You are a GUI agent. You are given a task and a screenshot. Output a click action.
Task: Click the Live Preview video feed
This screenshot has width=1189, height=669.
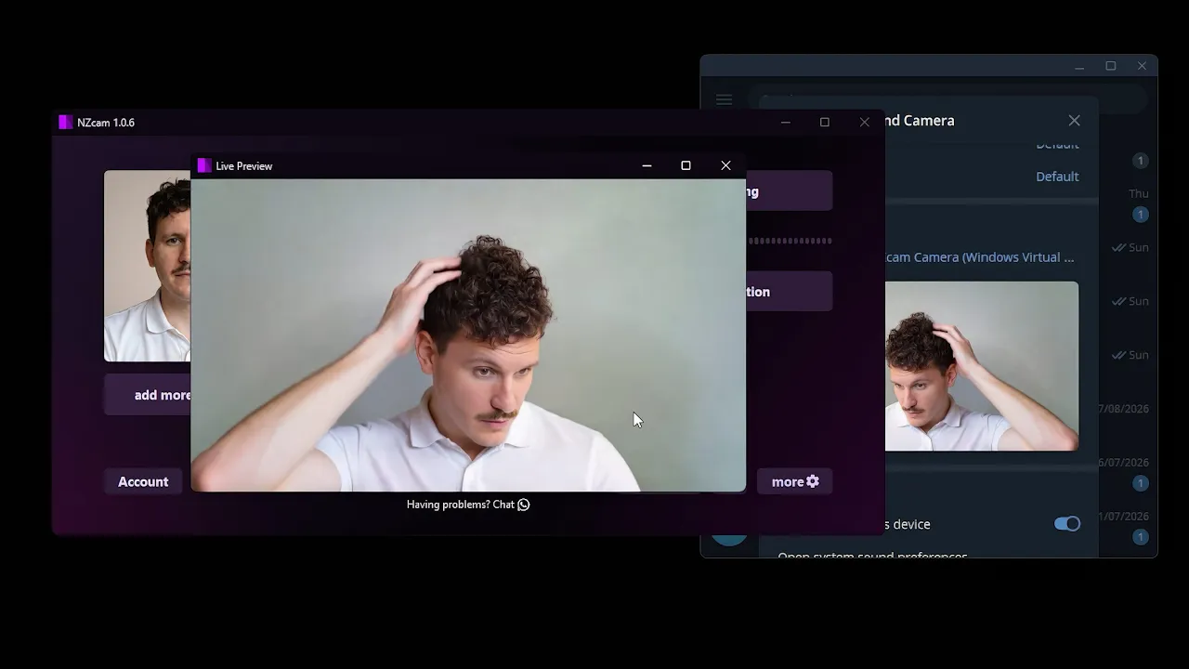pos(468,334)
